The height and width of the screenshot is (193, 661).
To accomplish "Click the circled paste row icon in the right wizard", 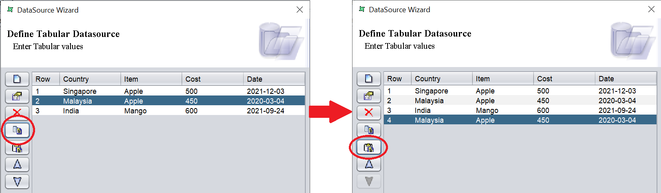I will pyautogui.click(x=369, y=147).
